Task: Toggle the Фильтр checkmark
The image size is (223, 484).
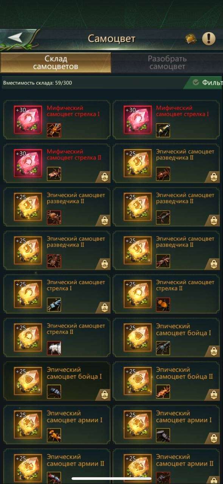Action: (196, 82)
